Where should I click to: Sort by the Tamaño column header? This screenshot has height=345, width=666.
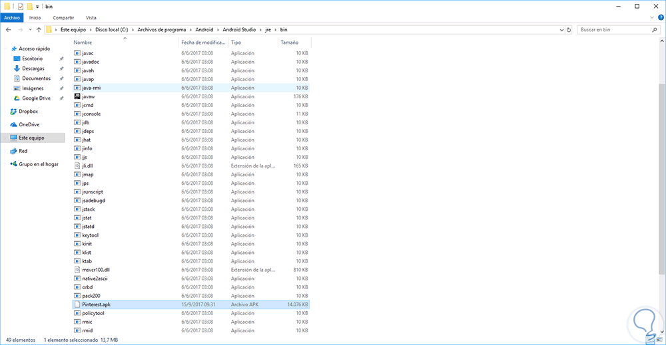(294, 43)
